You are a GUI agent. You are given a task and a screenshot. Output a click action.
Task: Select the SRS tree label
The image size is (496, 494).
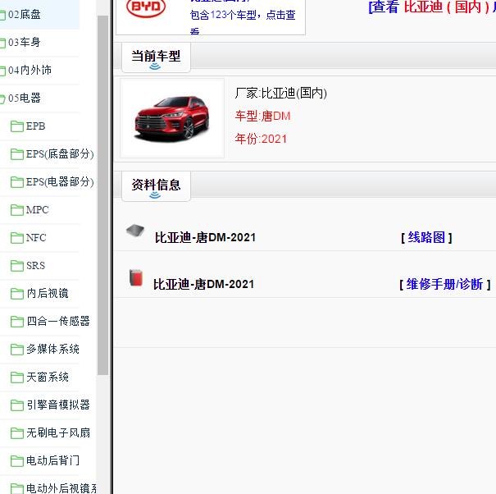pos(36,265)
